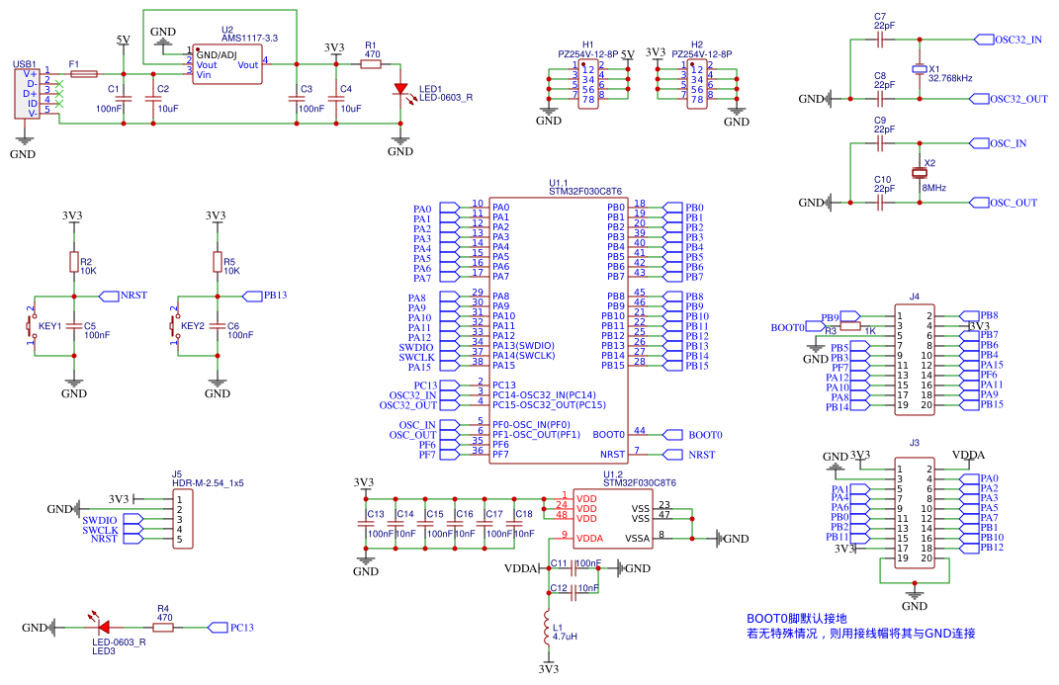Click the R1 470 resistor symbol
The image size is (1059, 685).
[371, 64]
